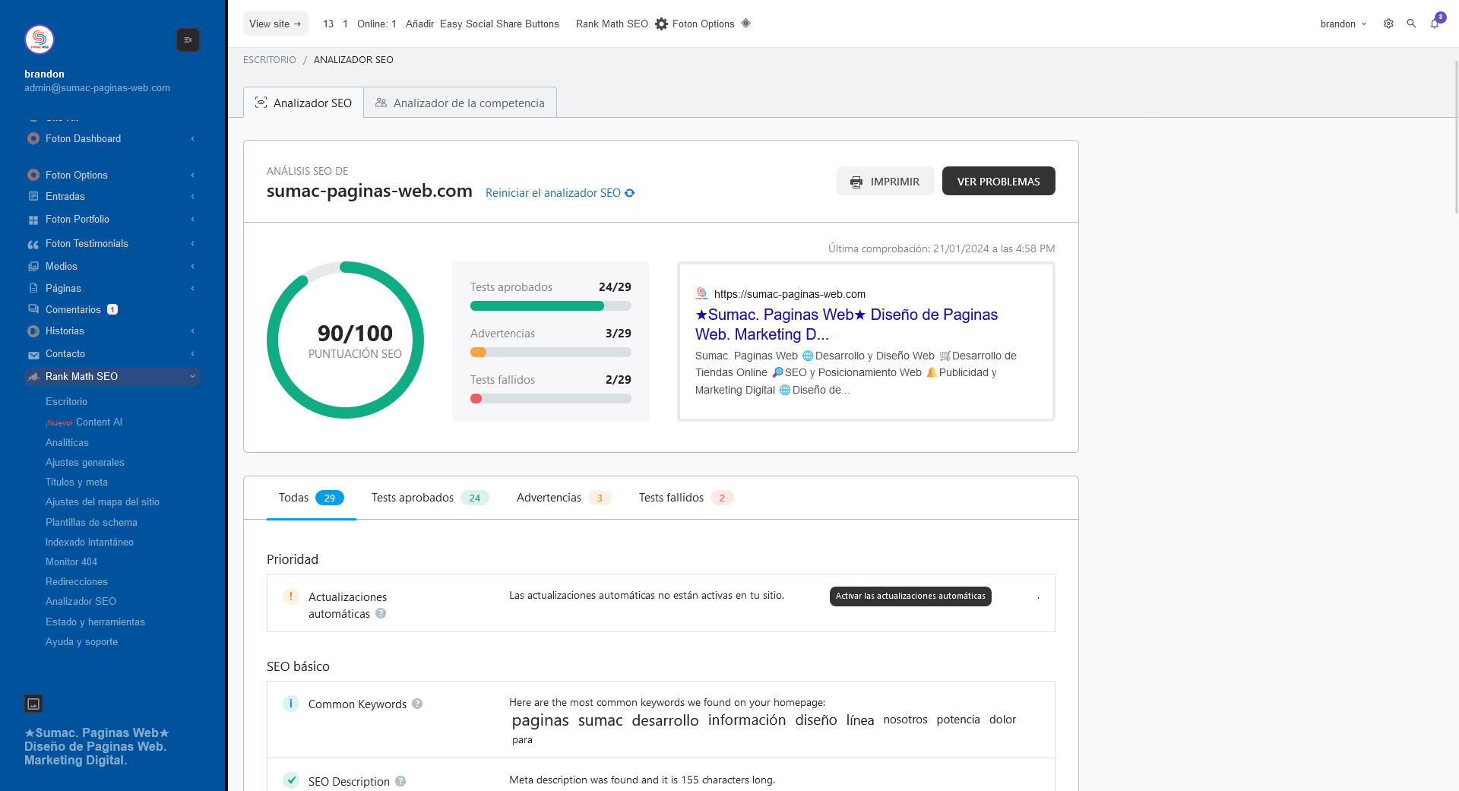Click the info icon of Common Keywords

(x=290, y=704)
